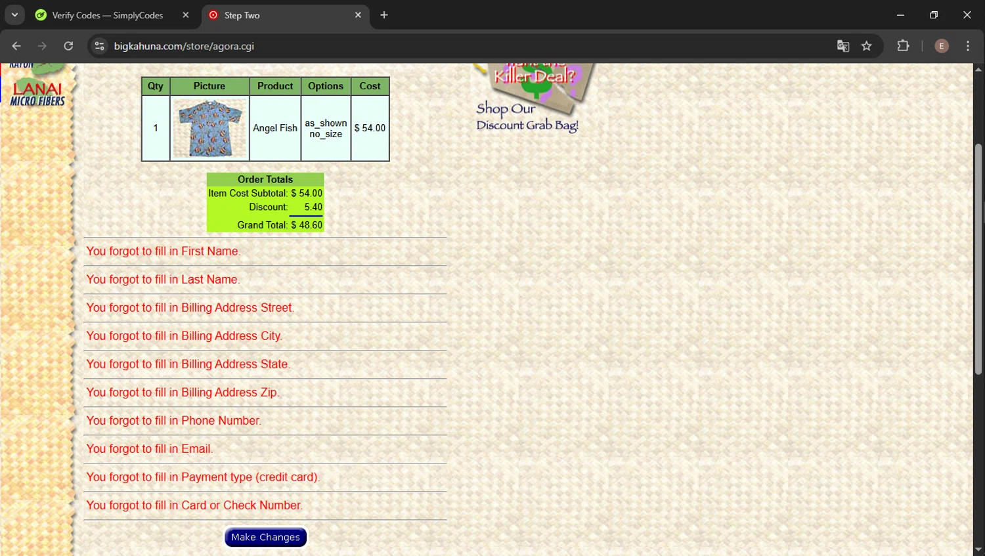
Task: Click the Make Changes button
Action: (265, 537)
